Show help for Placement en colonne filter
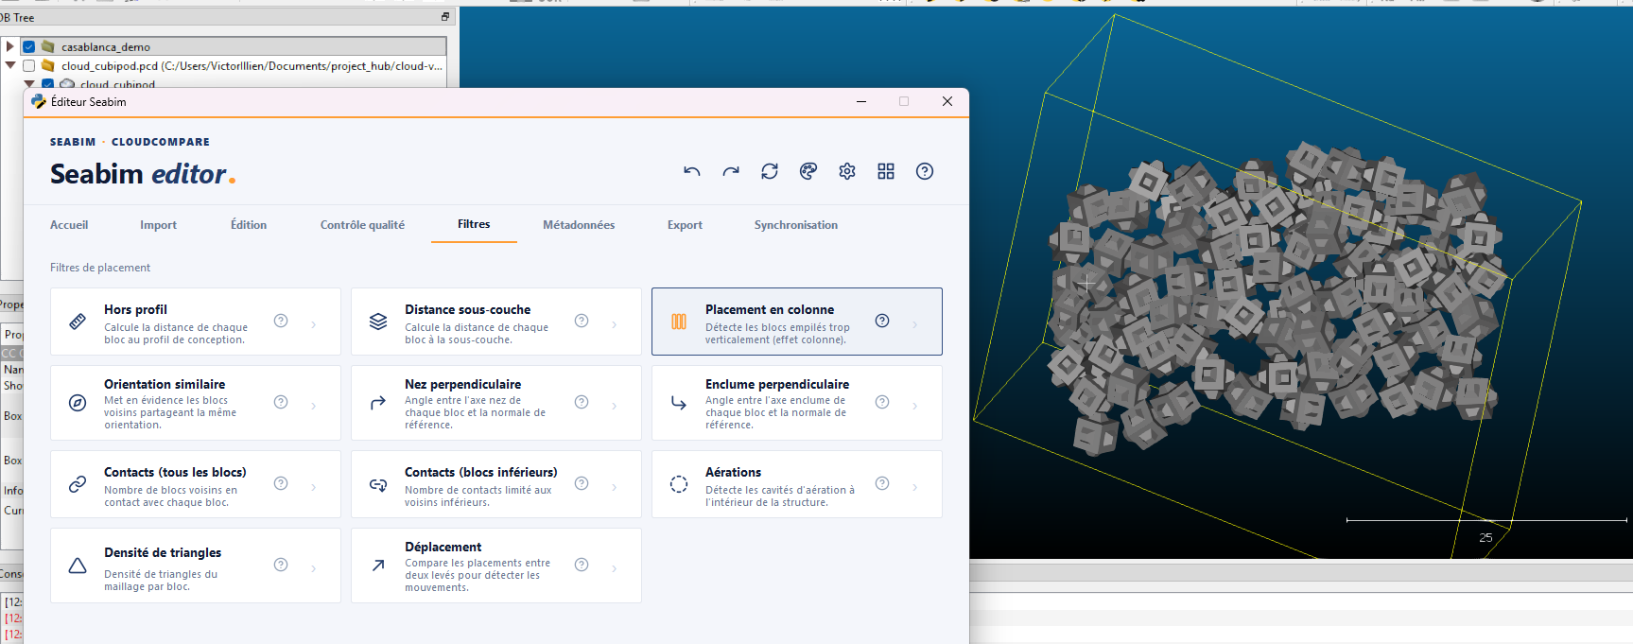Screen dimensions: 1633x644 click(x=882, y=321)
